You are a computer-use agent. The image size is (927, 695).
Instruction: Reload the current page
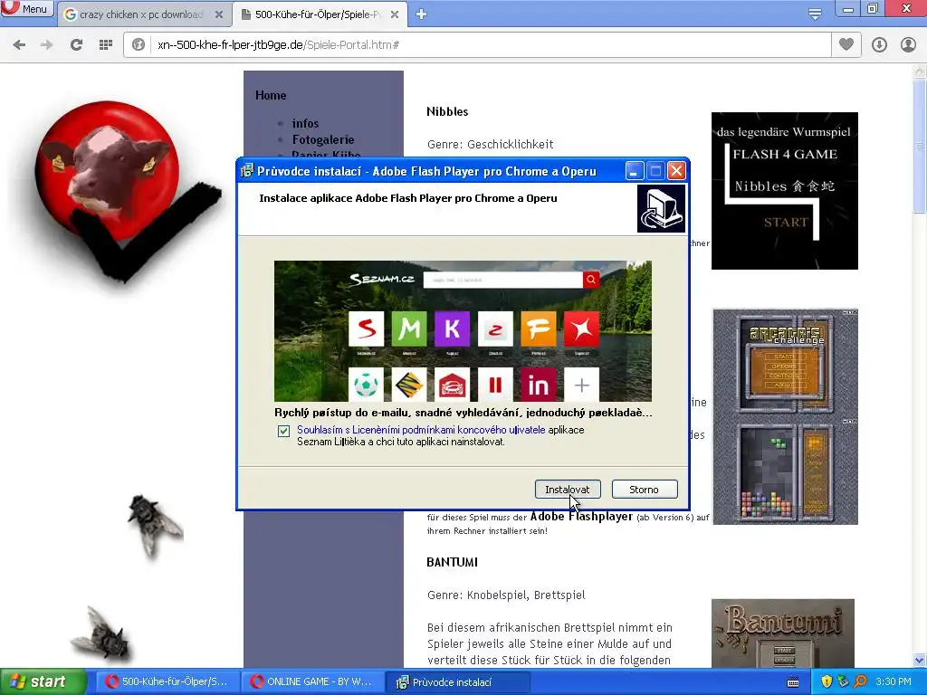pyautogui.click(x=76, y=45)
